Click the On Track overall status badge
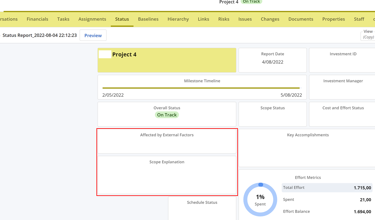 coord(167,115)
